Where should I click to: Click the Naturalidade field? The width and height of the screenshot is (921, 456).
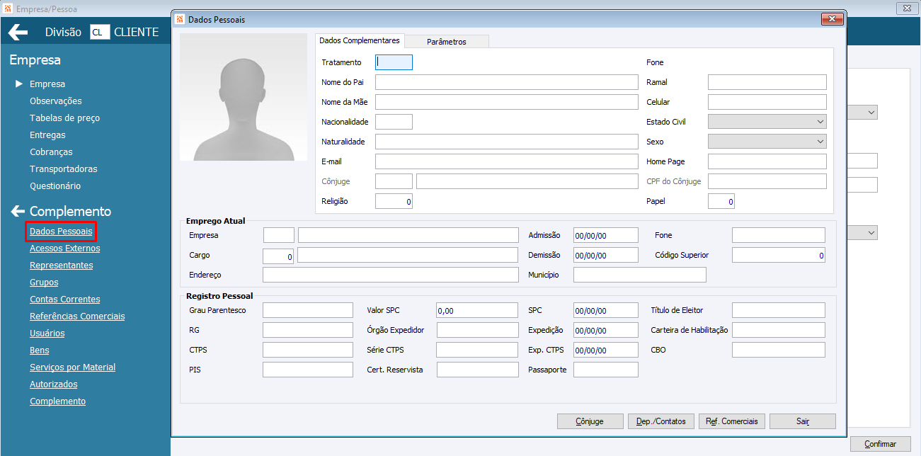[x=507, y=142]
